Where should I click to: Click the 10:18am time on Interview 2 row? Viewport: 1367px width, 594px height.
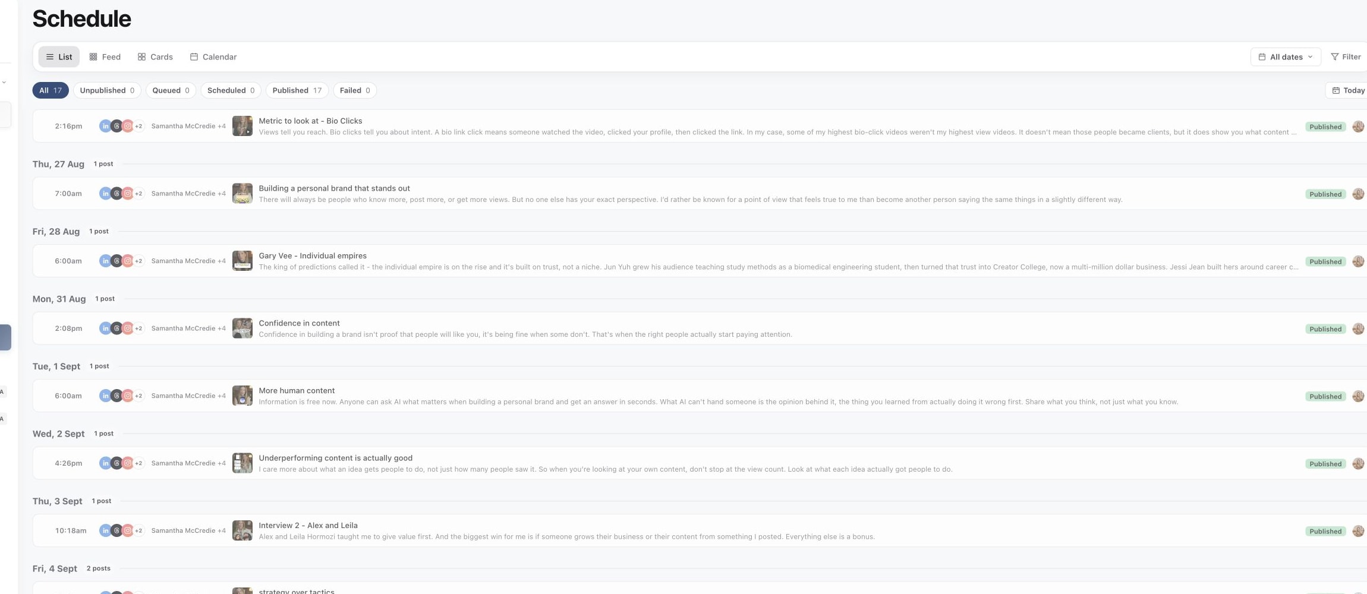click(x=71, y=530)
